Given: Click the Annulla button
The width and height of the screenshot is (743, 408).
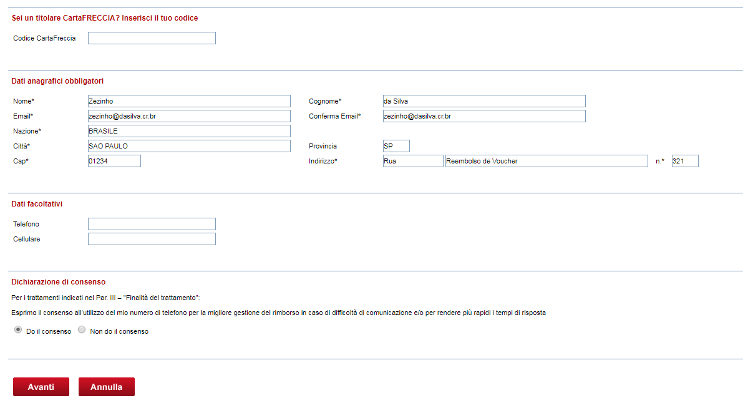Looking at the screenshot, I should tap(107, 387).
